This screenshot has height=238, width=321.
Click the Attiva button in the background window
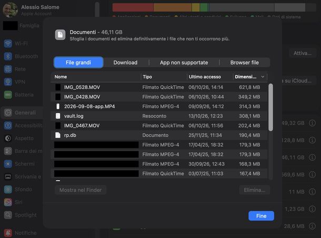tap(303, 53)
